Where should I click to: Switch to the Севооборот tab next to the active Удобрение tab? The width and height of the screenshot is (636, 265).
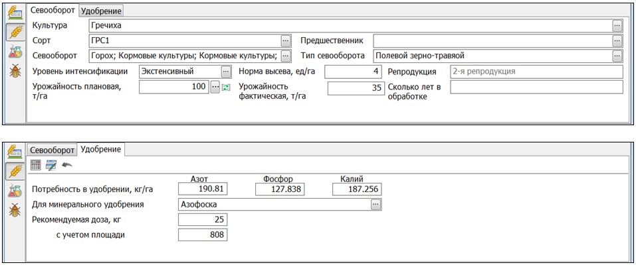[x=52, y=150]
